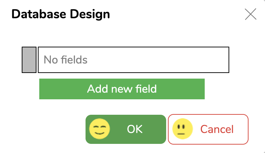Image resolution: width=265 pixels, height=153 pixels.
Task: Close the Database Design dialog with X
Action: click(251, 14)
